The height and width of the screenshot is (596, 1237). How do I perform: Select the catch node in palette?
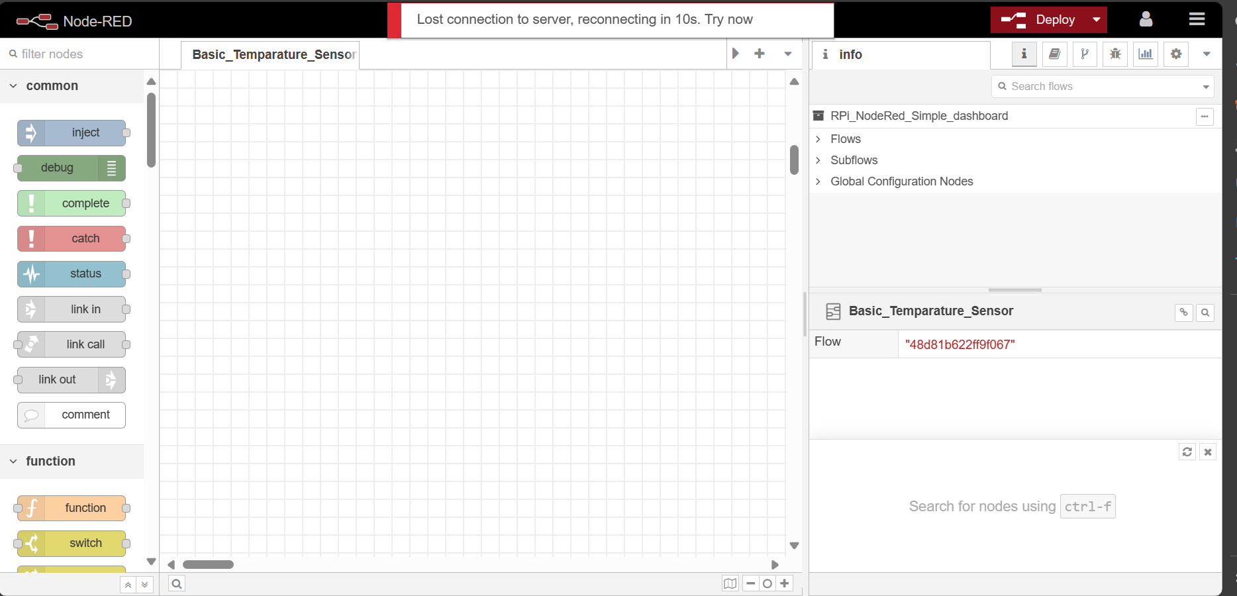tap(72, 238)
